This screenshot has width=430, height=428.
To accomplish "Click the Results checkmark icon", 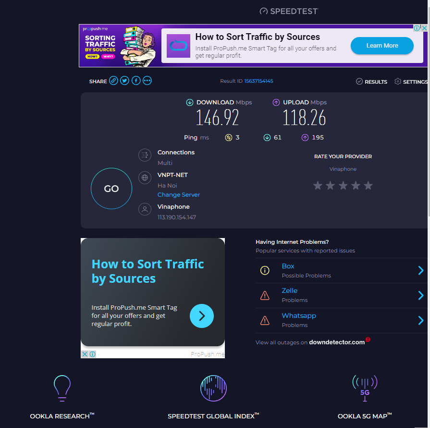I will point(359,81).
